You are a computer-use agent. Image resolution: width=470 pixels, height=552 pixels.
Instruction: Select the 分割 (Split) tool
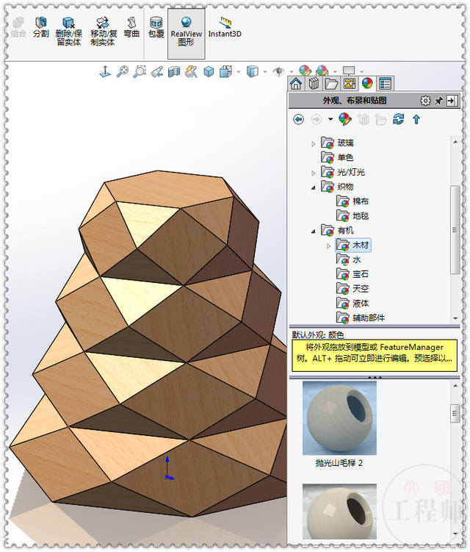point(41,27)
